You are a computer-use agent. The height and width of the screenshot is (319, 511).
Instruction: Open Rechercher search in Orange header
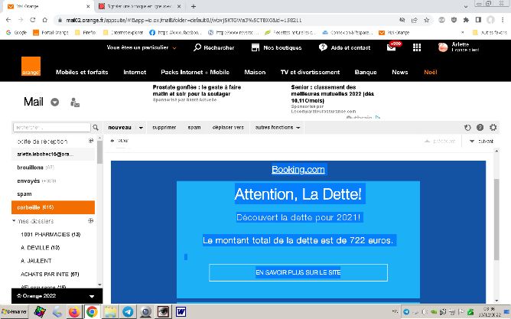(213, 47)
